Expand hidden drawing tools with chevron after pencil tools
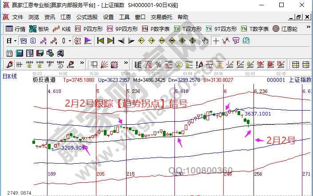Screen dimensions: 313x196 tap(82, 64)
